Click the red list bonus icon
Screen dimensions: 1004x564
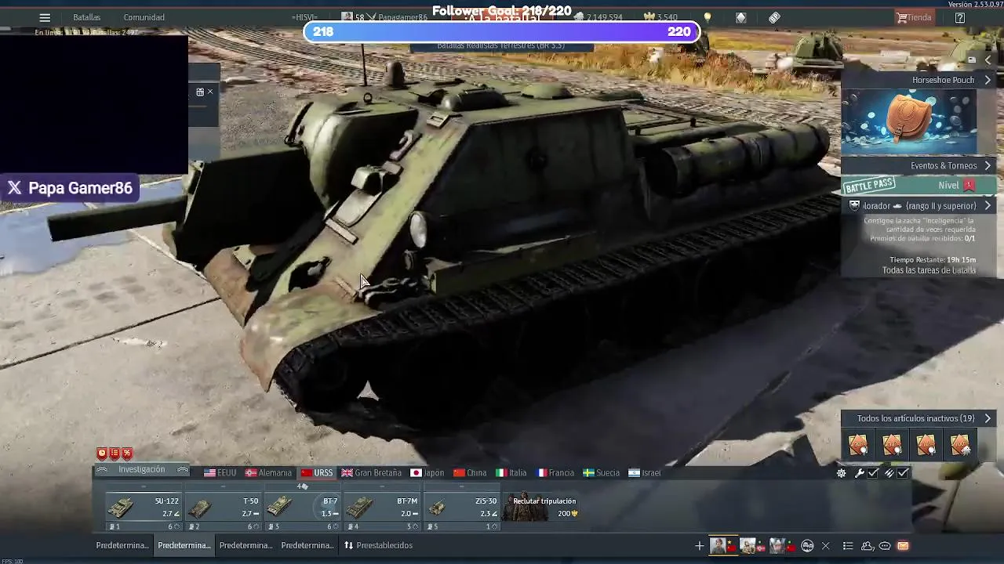pyautogui.click(x=115, y=454)
